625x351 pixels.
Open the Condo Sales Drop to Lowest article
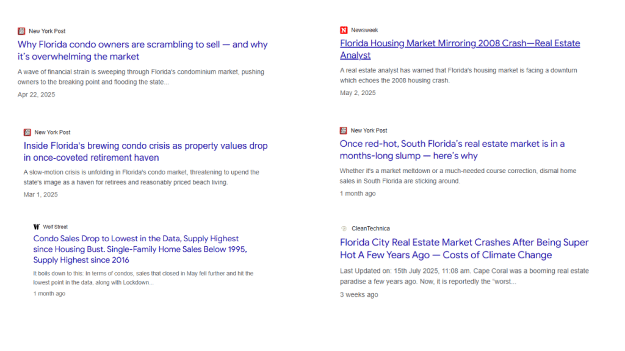tap(139, 249)
